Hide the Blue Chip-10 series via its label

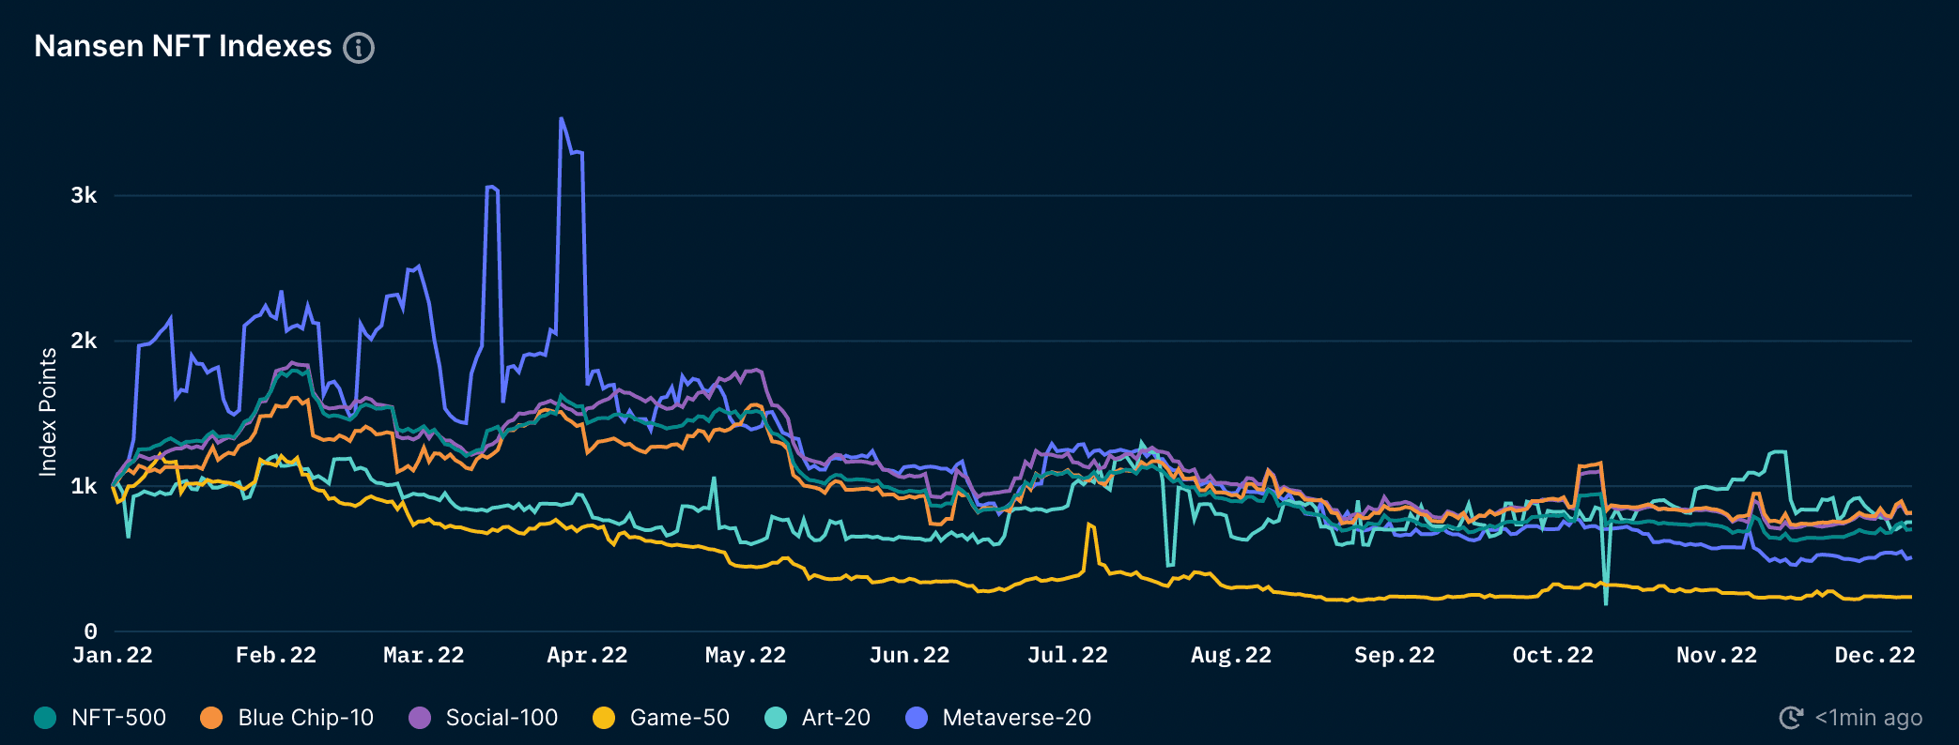point(305,718)
